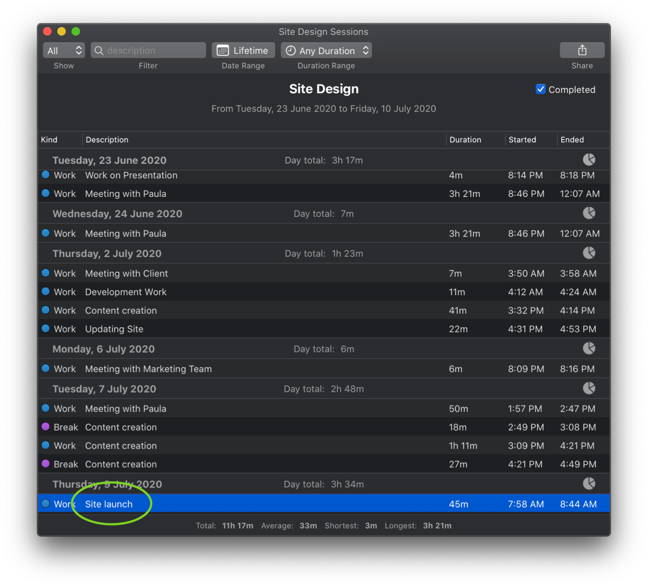The image size is (649, 586).
Task: Open the pie chart for Wednesday, 24 June
Action: tap(589, 213)
